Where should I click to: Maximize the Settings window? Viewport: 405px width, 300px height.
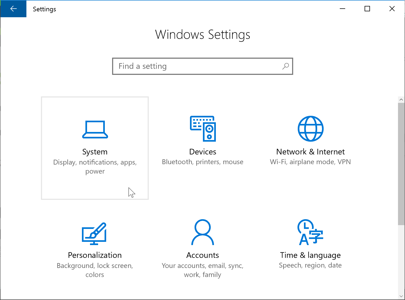click(367, 9)
